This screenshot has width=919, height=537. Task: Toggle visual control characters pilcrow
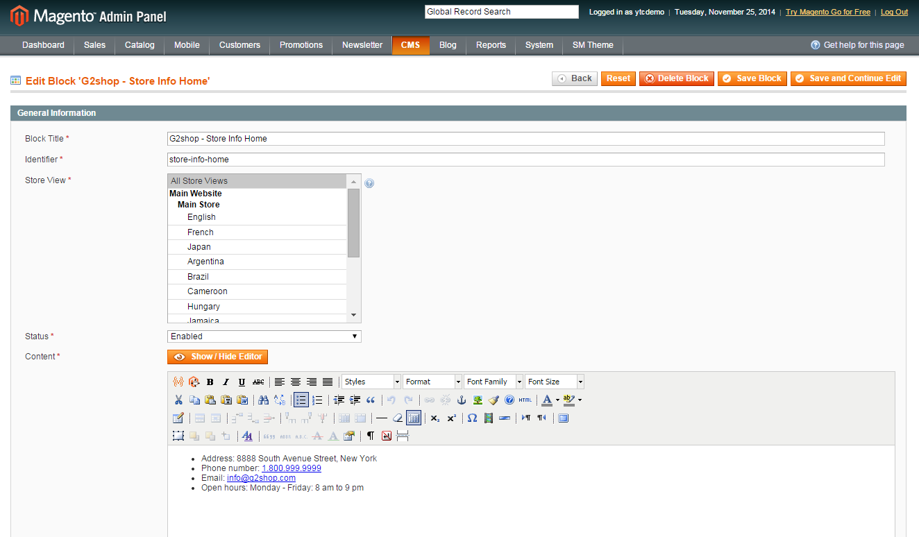(x=371, y=436)
